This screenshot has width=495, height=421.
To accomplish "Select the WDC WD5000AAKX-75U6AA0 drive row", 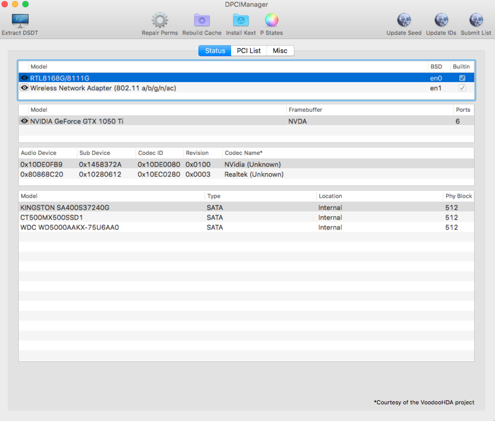I will pyautogui.click(x=246, y=227).
